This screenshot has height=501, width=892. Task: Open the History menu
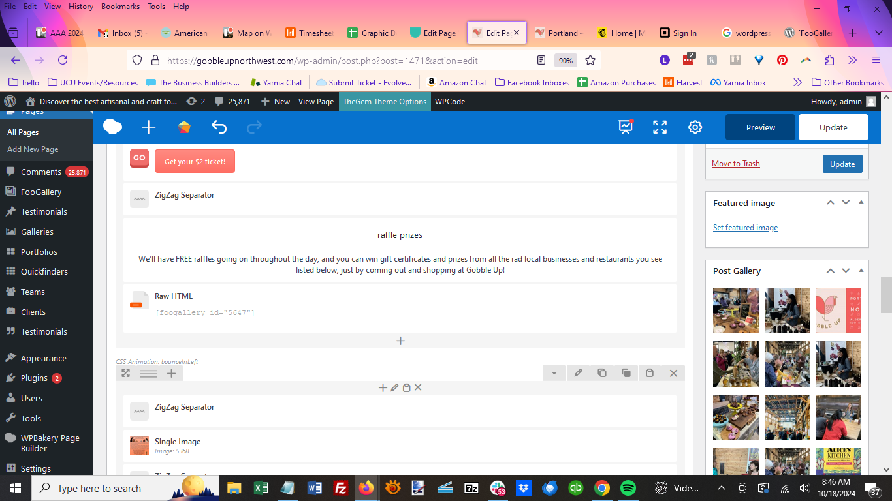[x=81, y=7]
